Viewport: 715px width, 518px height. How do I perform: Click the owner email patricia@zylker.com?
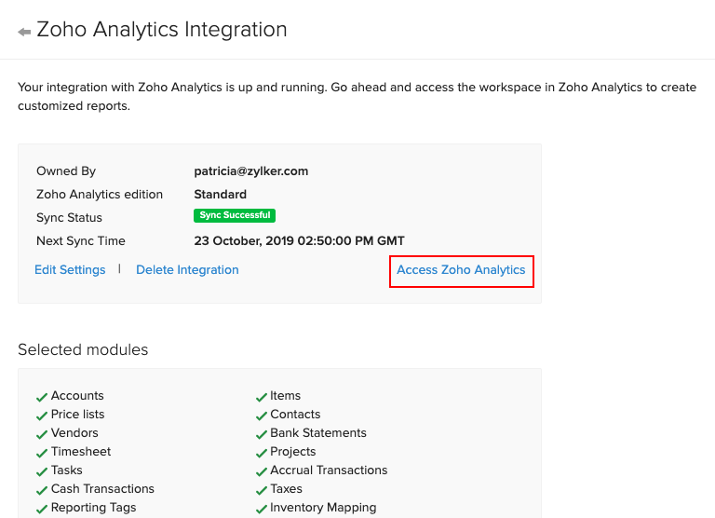(251, 171)
